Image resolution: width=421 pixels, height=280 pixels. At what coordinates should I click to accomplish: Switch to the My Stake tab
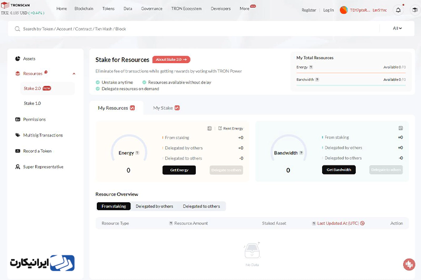166,108
